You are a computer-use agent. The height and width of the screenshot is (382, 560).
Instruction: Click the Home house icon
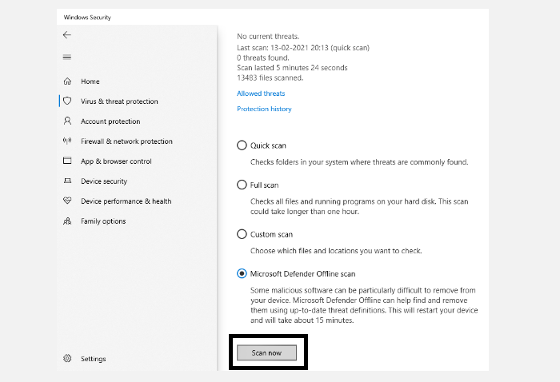pyautogui.click(x=67, y=82)
